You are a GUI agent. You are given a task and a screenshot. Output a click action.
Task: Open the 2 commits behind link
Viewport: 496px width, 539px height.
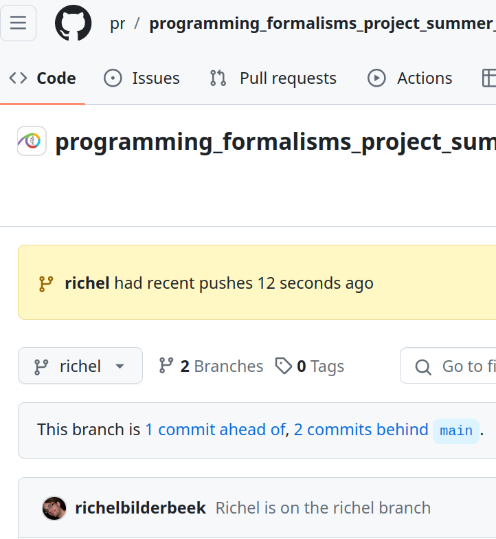(x=361, y=430)
